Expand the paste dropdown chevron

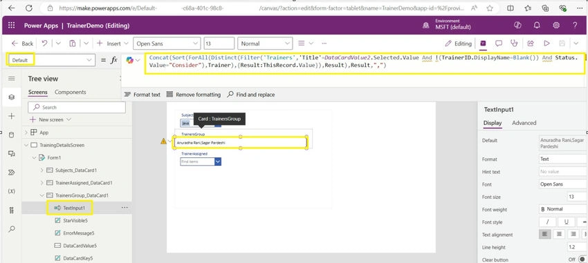coord(86,43)
